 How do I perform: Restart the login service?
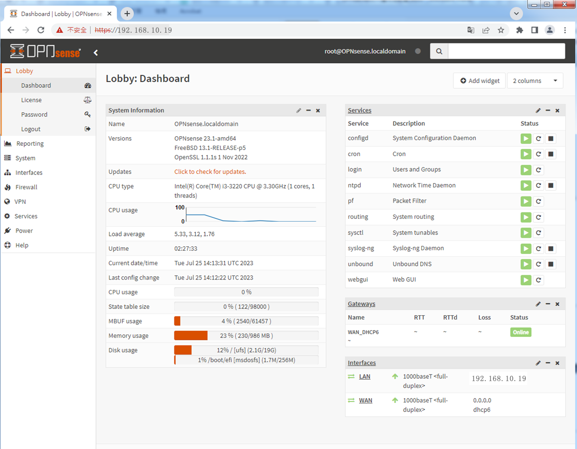(539, 170)
